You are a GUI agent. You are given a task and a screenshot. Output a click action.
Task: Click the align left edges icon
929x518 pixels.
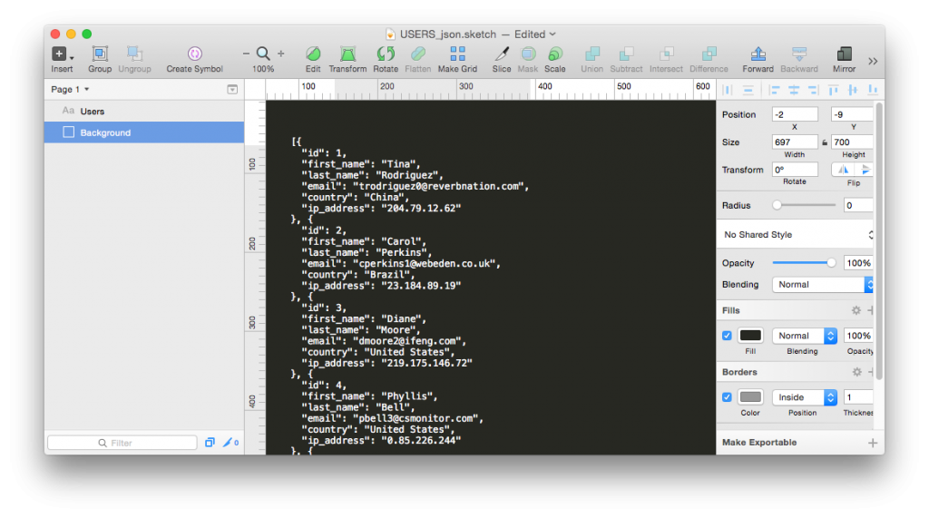pyautogui.click(x=775, y=90)
